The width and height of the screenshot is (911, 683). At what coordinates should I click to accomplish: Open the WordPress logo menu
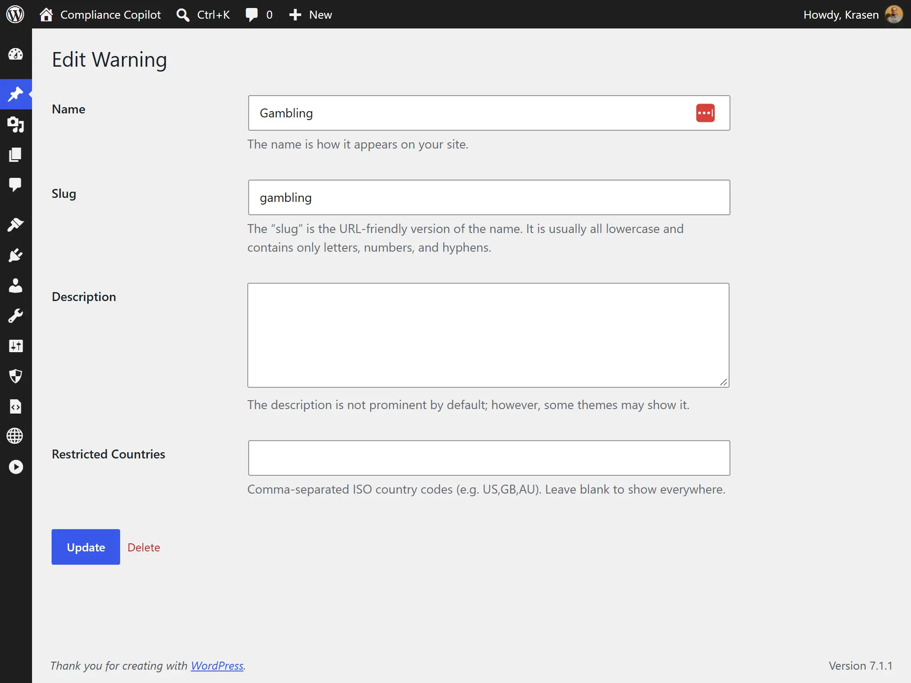pos(15,15)
